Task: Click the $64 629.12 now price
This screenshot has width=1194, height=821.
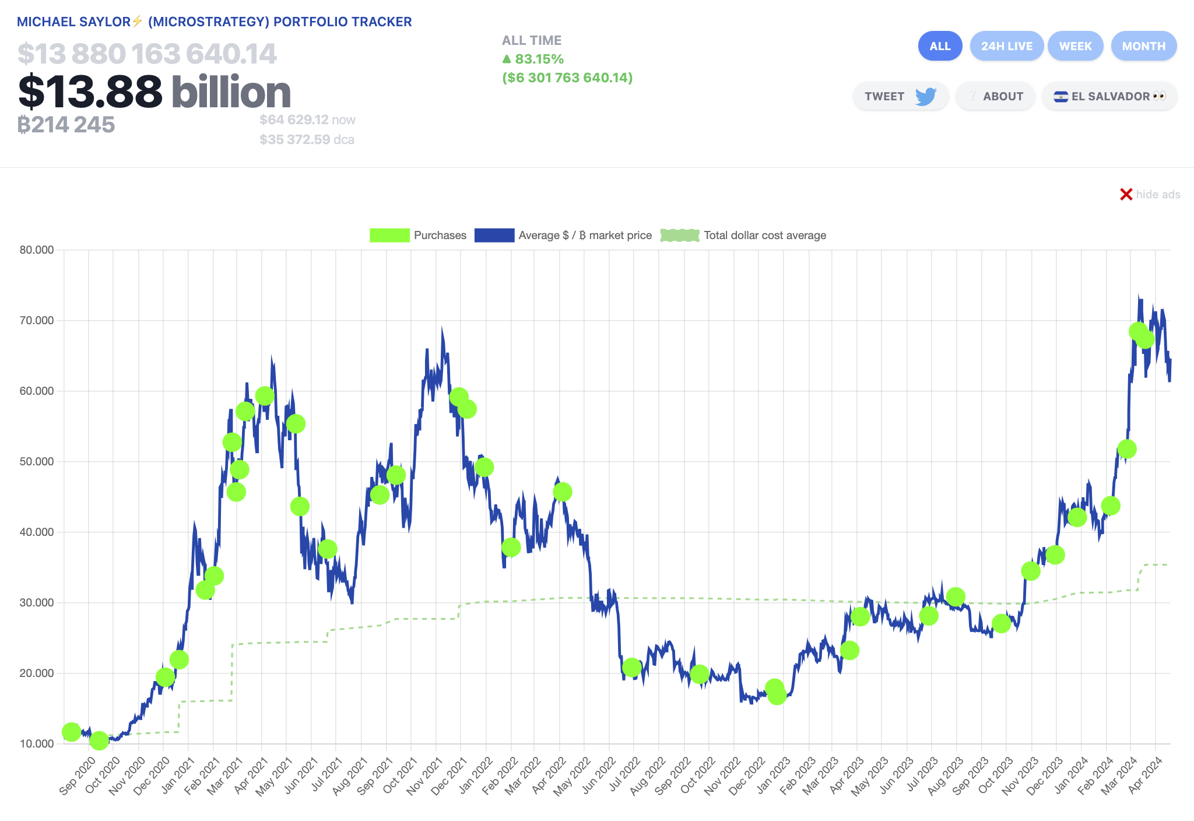Action: [x=307, y=120]
